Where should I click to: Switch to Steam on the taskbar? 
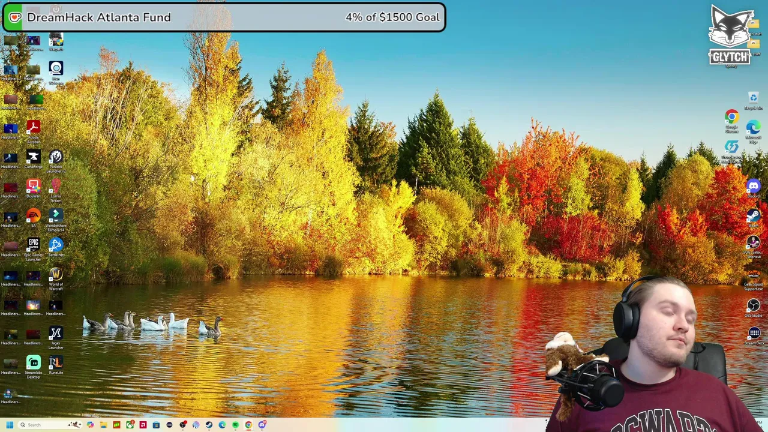[209, 425]
